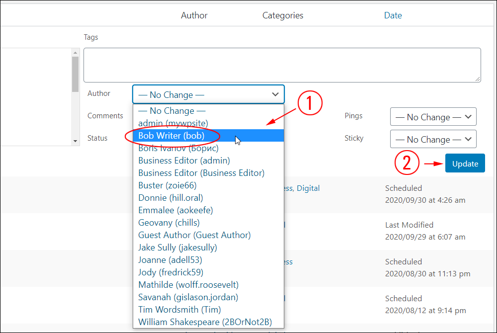Choose Tim Wordsmith (Tim) author
Image resolution: width=497 pixels, height=333 pixels.
[208, 310]
